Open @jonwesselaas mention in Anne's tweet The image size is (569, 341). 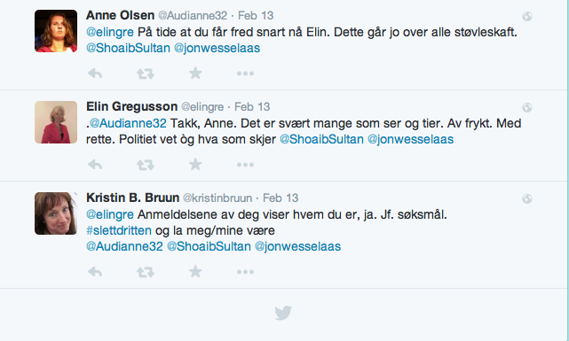[x=217, y=48]
